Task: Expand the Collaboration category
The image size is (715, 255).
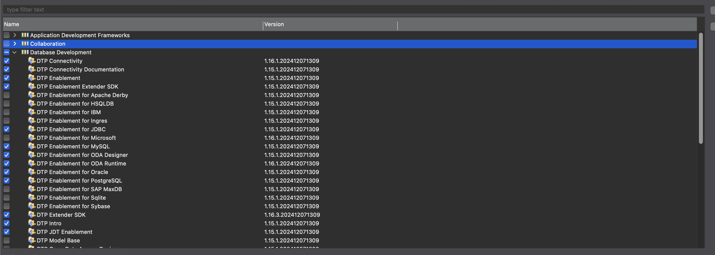Action: (x=15, y=44)
